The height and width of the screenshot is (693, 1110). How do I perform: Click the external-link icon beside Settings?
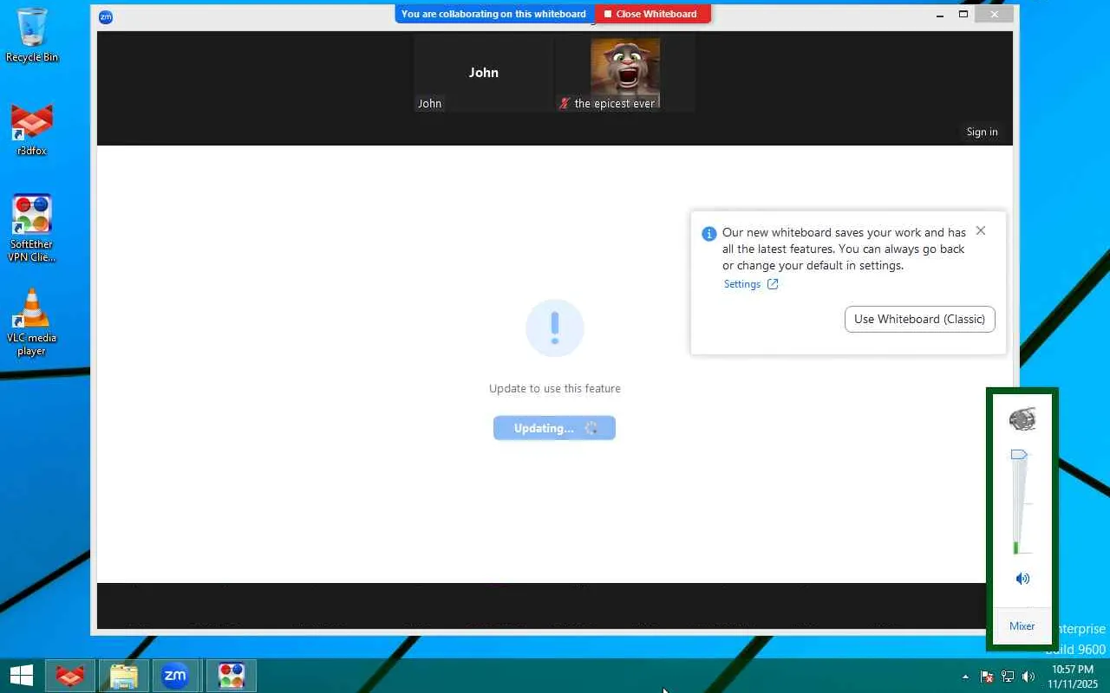(x=773, y=284)
